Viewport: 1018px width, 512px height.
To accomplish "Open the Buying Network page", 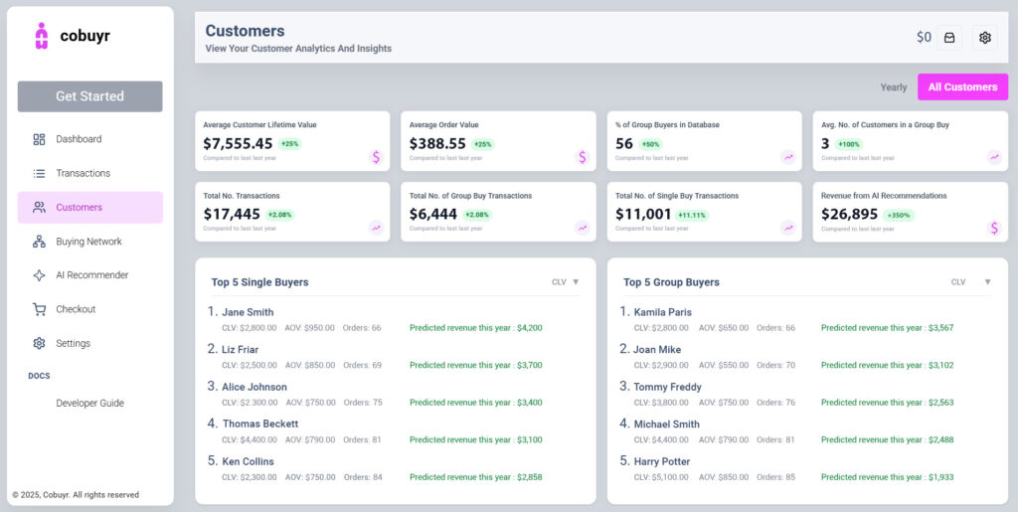I will (88, 242).
